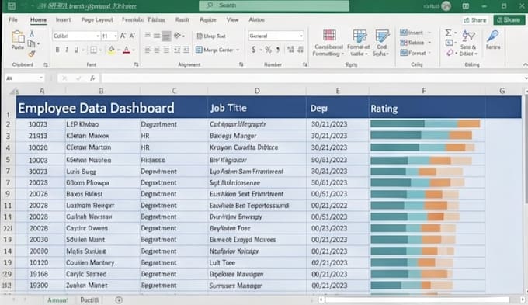Switch to the View ribbon tab

[232, 19]
